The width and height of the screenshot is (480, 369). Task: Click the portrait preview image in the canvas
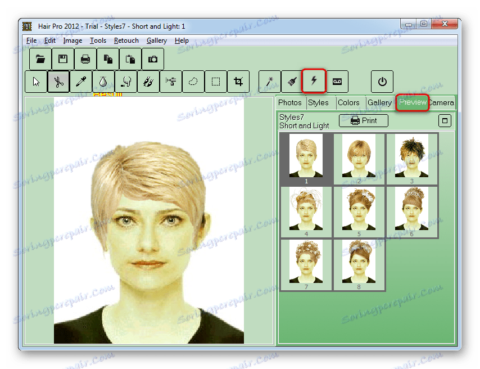[149, 220]
